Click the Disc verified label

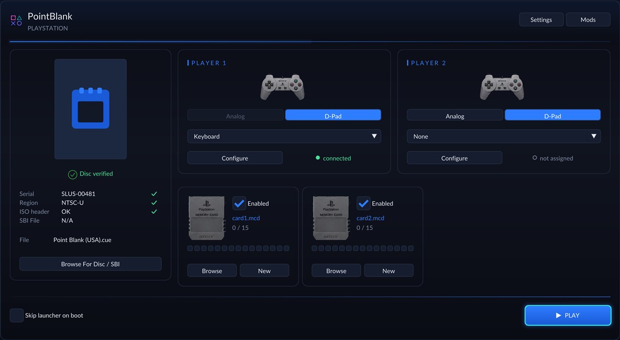[96, 174]
